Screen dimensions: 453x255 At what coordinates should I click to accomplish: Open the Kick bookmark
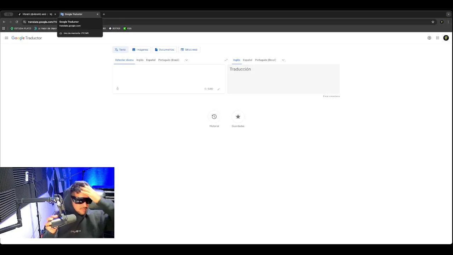click(x=127, y=28)
